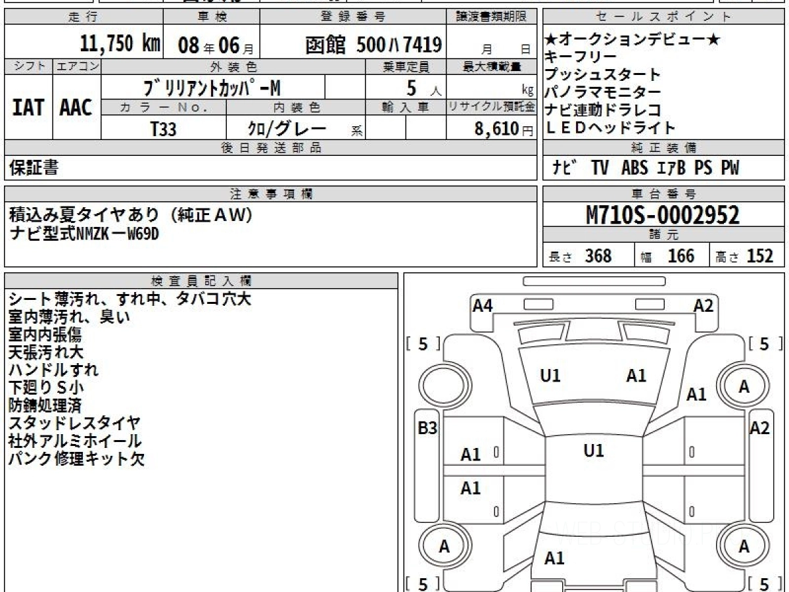The image size is (789, 592).
Task: Select sales point ★オークションデビュー★
Action: click(x=633, y=39)
